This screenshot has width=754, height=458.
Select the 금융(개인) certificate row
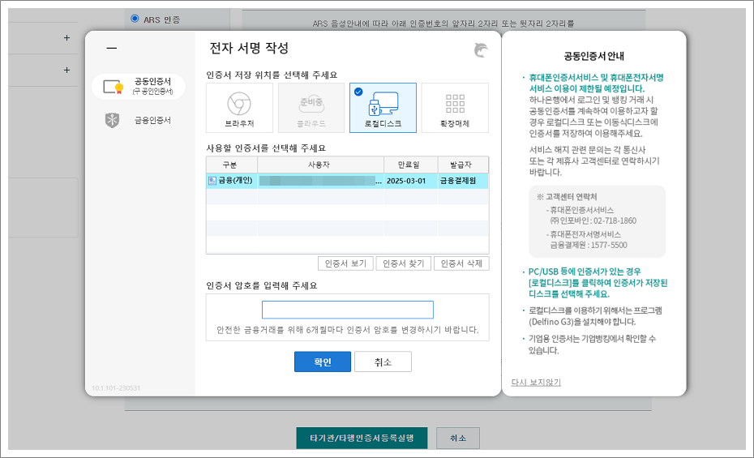coord(347,181)
